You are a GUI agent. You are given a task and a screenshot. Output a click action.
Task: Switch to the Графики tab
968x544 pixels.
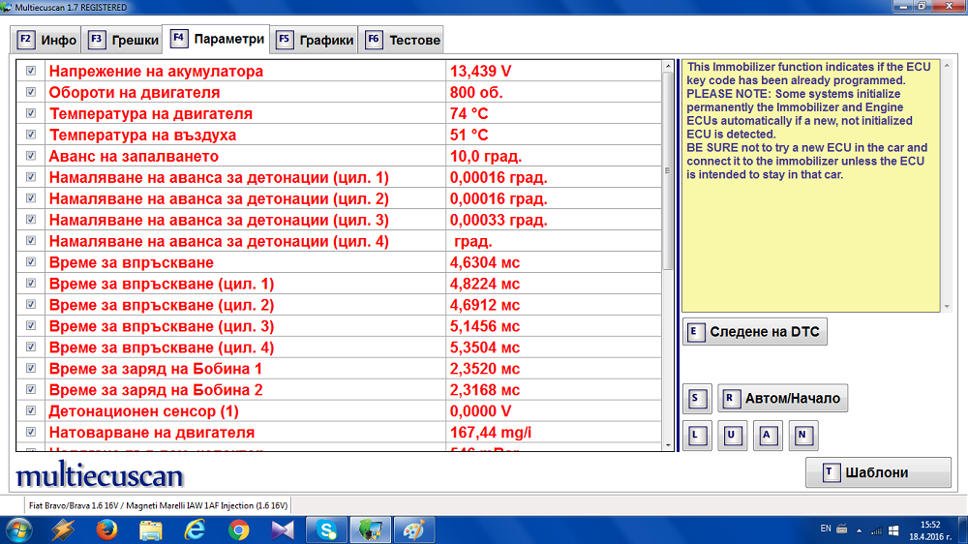click(315, 40)
